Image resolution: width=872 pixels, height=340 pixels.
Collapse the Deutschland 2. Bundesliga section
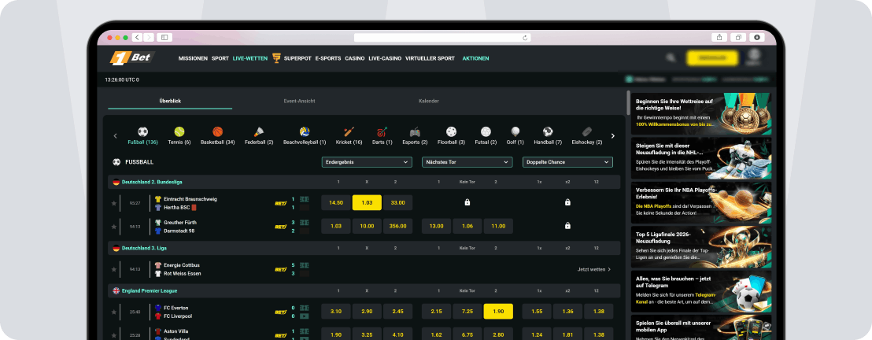(x=364, y=182)
